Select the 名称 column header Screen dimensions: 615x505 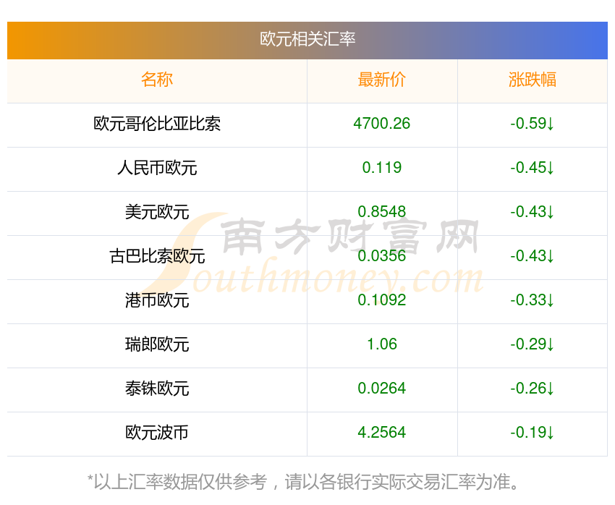(157, 80)
